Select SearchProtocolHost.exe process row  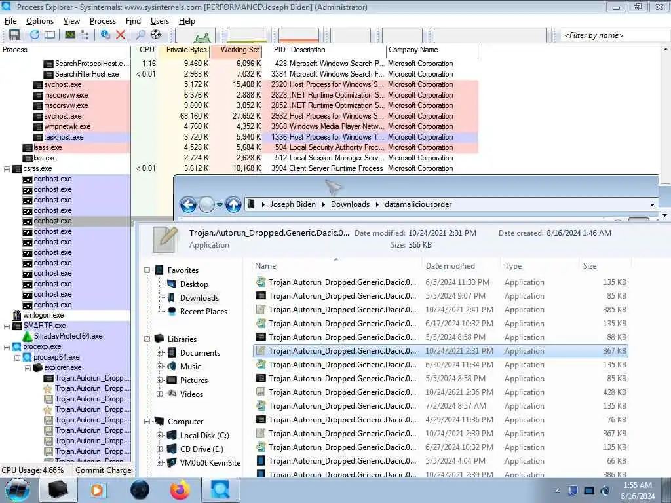tap(91, 64)
